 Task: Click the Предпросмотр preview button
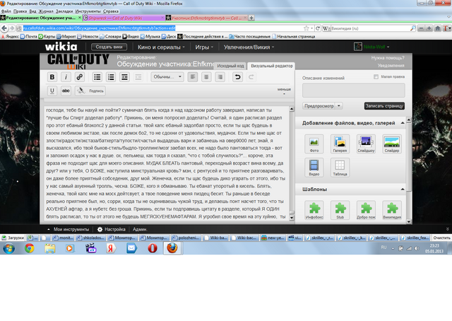coord(319,106)
